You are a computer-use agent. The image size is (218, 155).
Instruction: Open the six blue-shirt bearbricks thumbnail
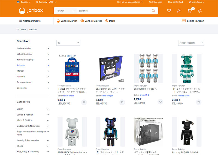[149, 68]
